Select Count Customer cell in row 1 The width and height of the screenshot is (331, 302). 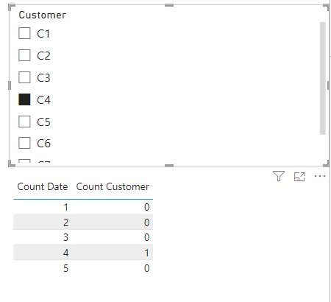pos(113,207)
